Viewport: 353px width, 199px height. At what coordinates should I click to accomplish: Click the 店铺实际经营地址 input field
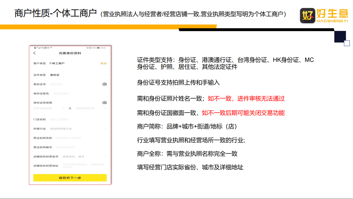coord(83,166)
